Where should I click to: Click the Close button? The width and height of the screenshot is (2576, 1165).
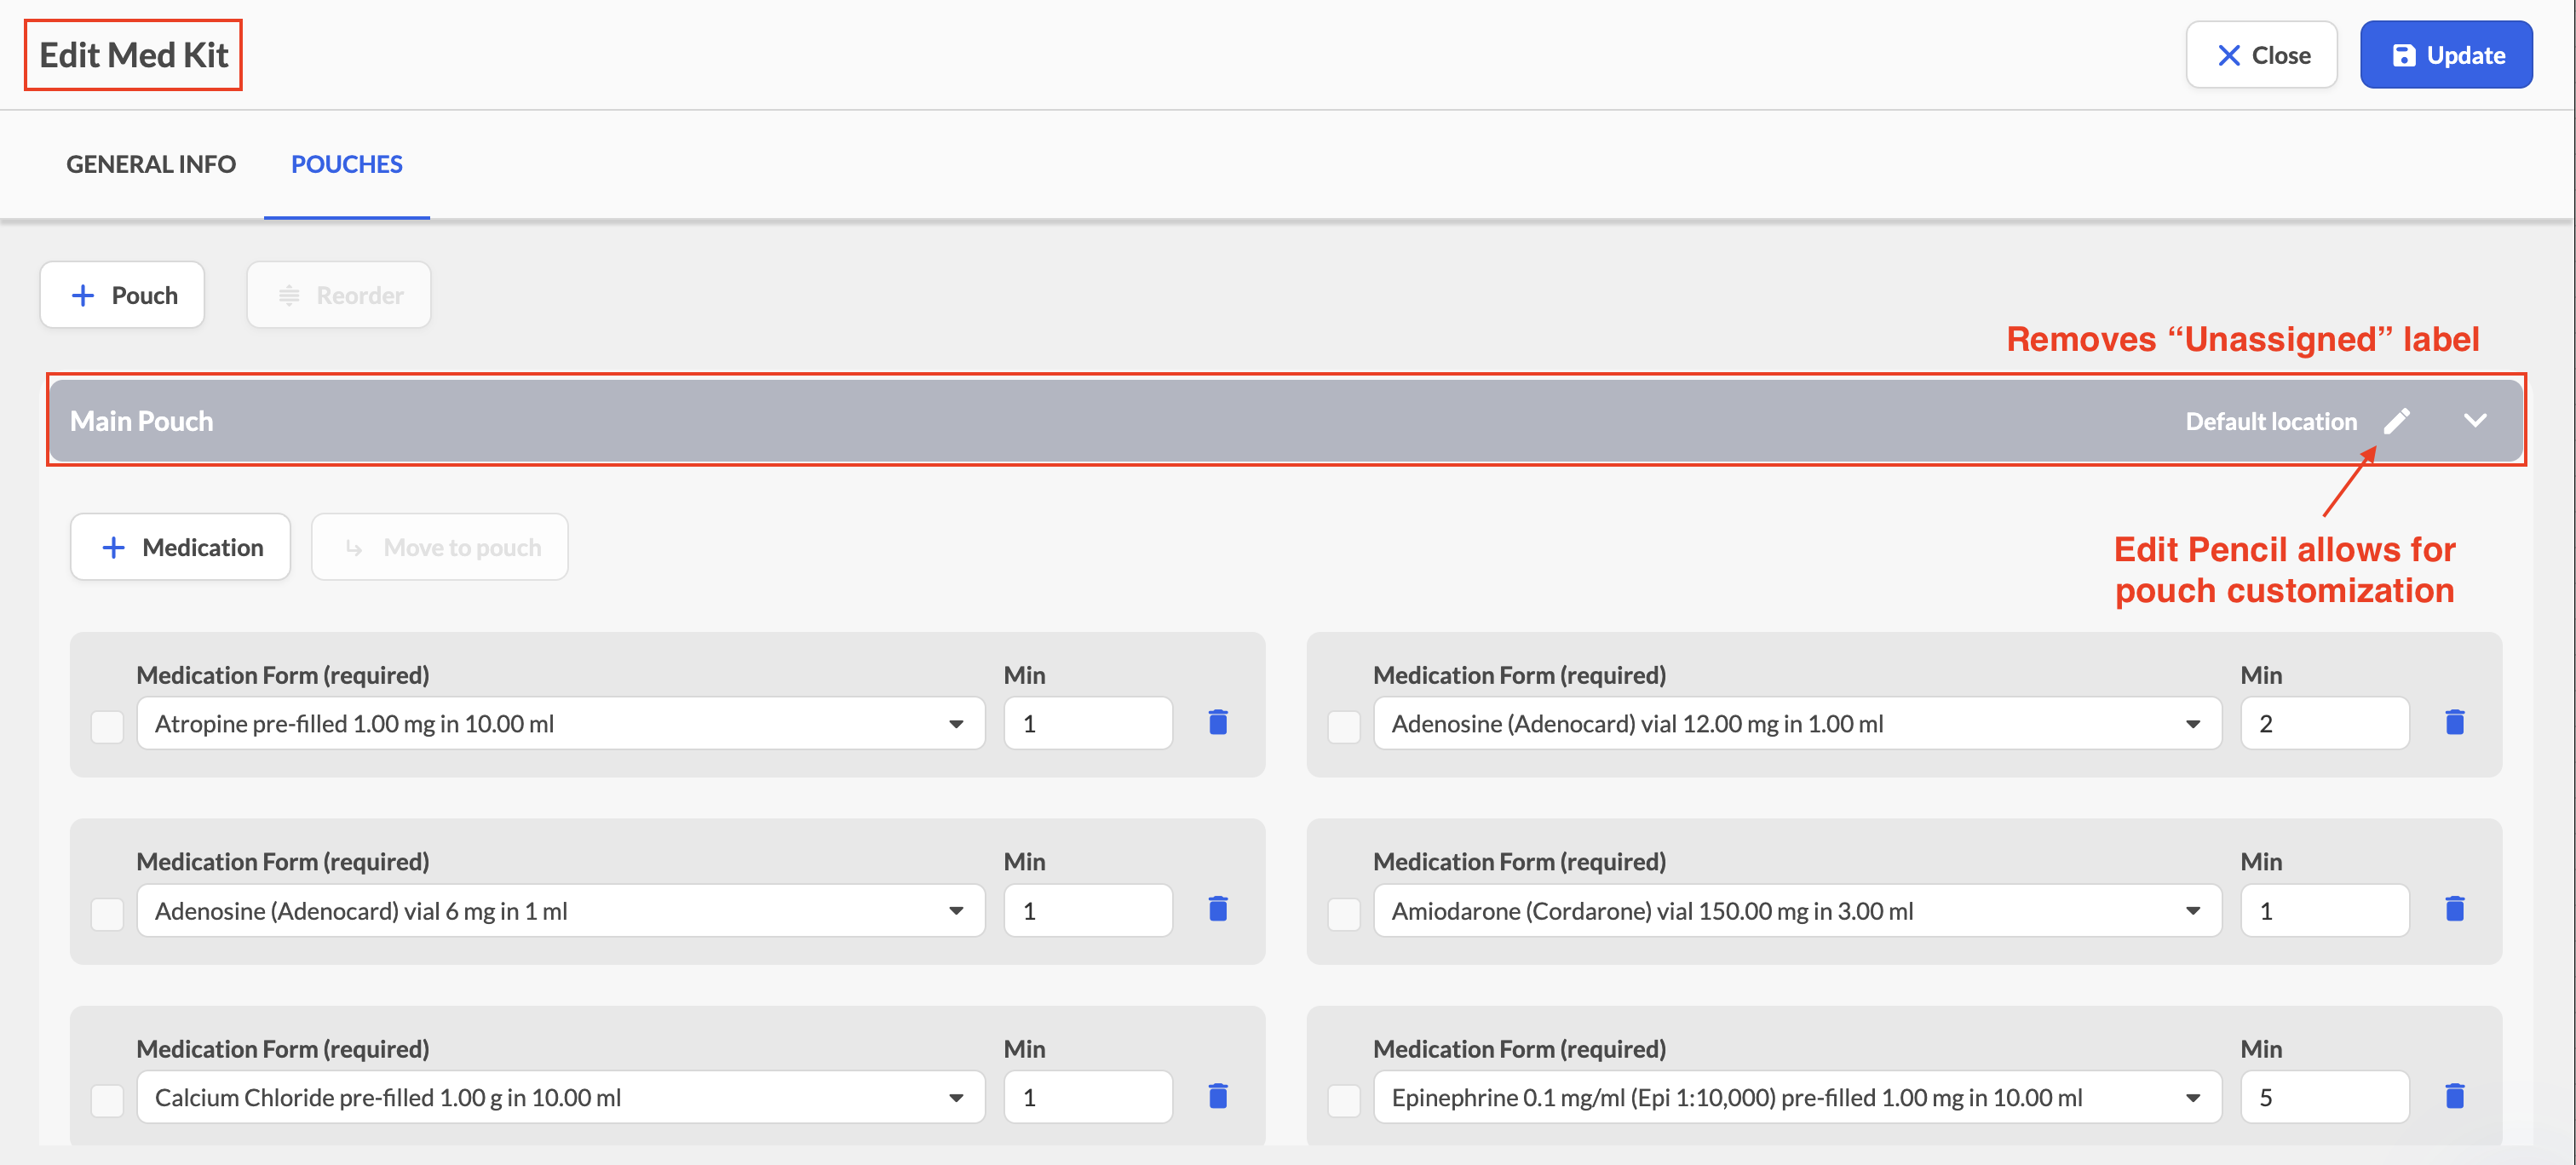click(2261, 55)
